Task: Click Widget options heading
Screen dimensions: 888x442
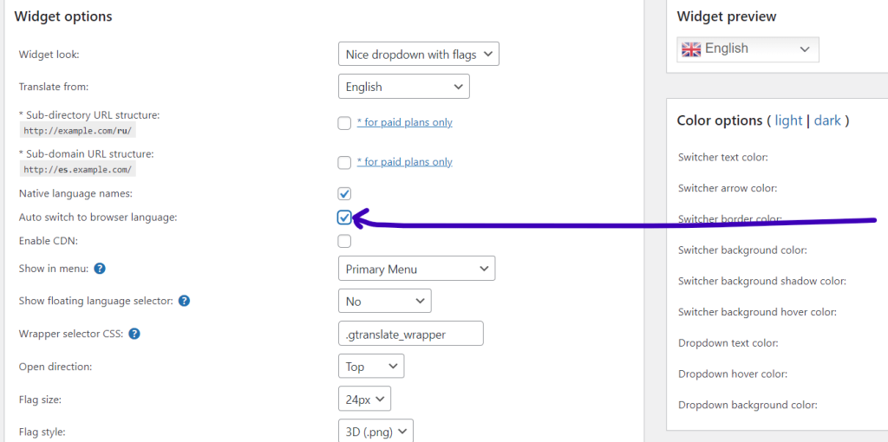Action: (x=62, y=17)
